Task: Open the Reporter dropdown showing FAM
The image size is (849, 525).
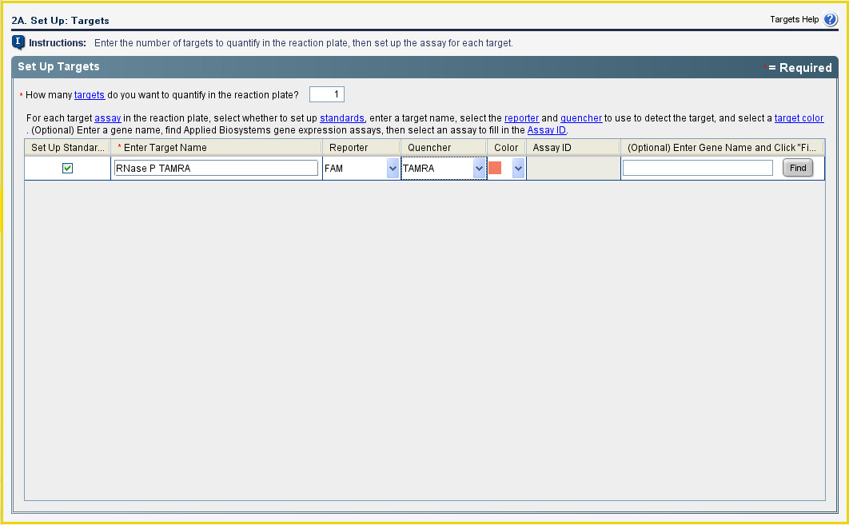Action: click(392, 168)
